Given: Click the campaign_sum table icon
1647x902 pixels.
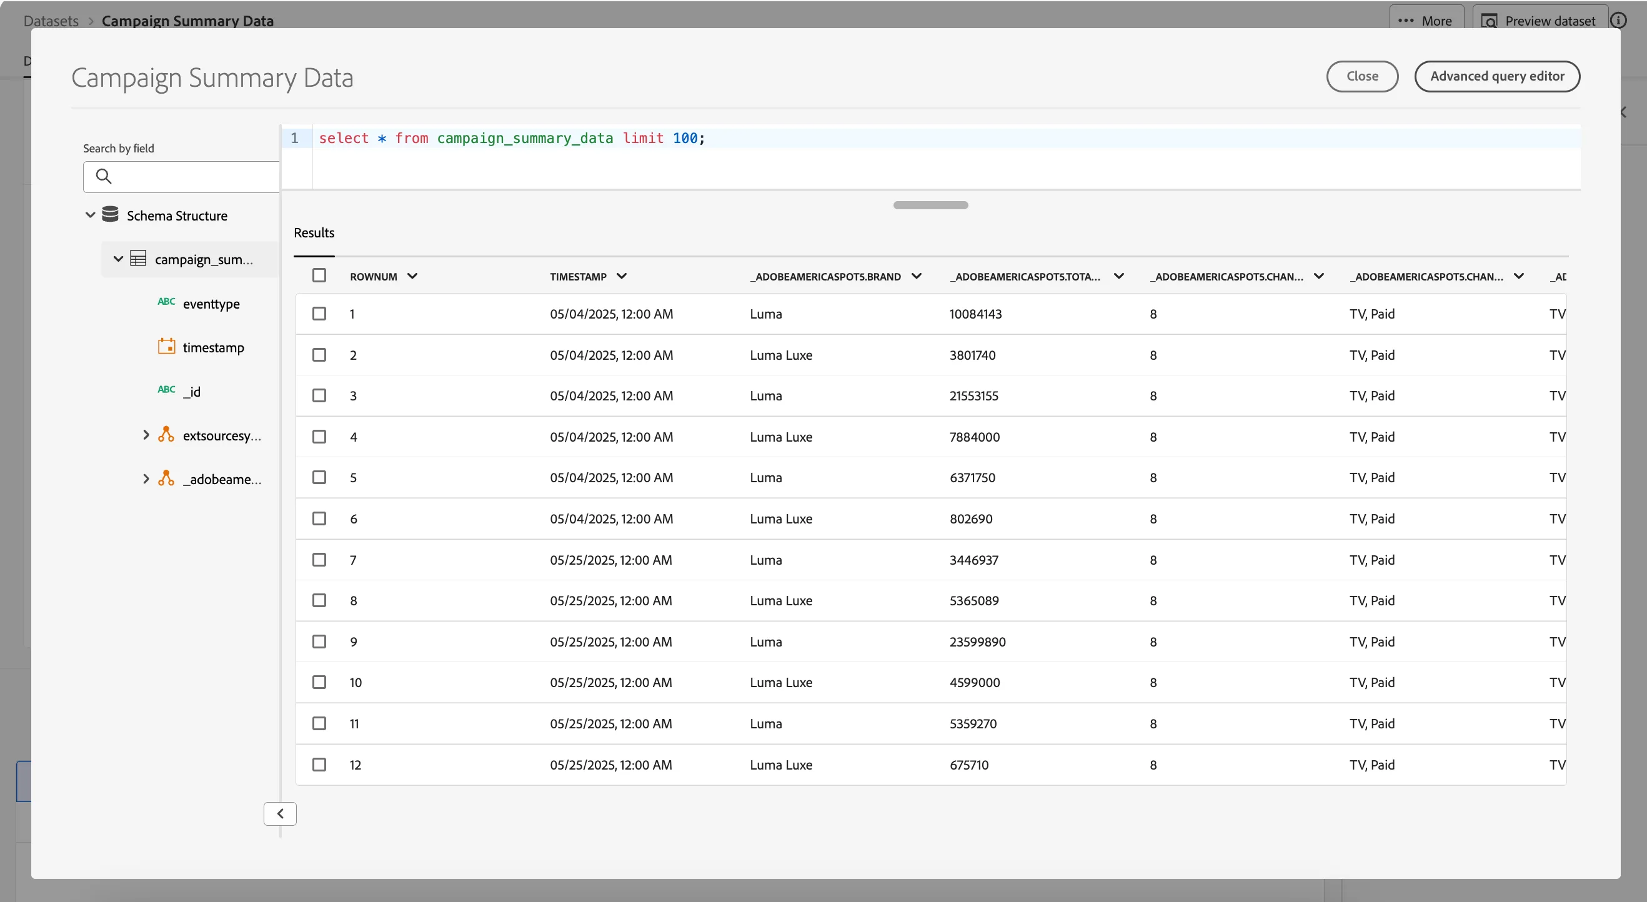Looking at the screenshot, I should click(138, 258).
